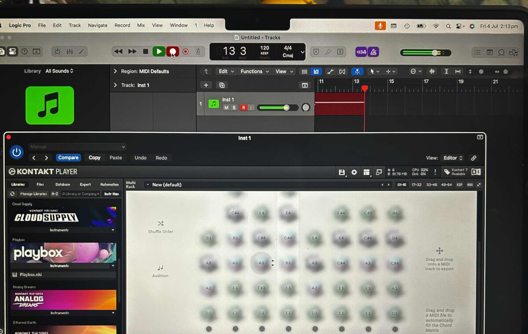Open the LCD display mode dropdown arrow
528x334 pixels.
point(302,52)
